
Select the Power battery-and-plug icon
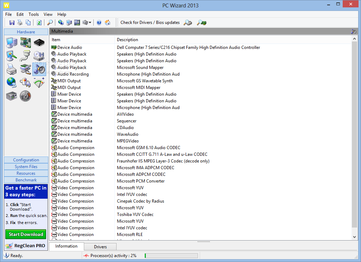click(x=25, y=83)
